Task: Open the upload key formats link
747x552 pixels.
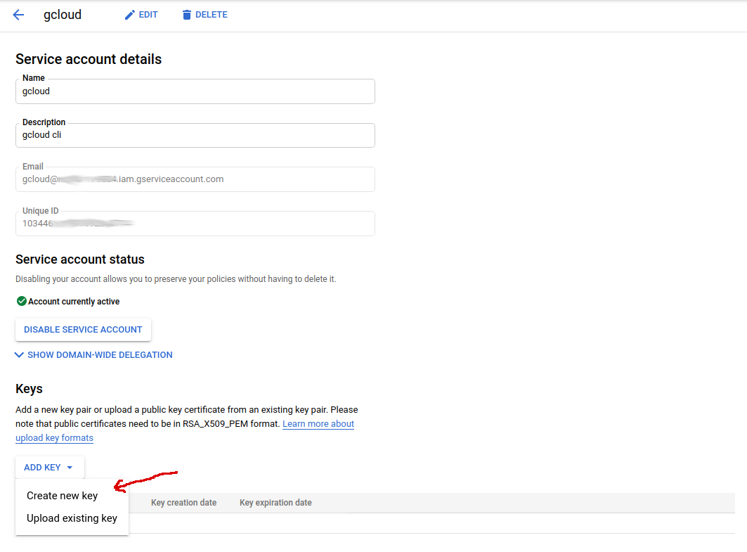Action: (x=54, y=437)
